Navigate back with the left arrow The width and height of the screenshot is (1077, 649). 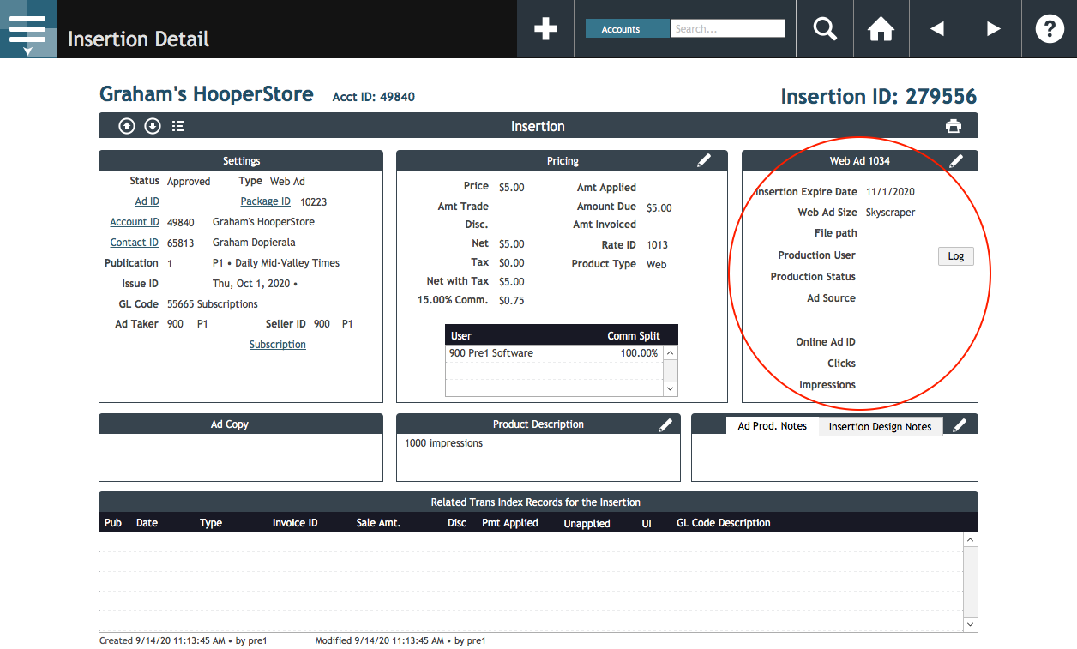[x=937, y=29]
